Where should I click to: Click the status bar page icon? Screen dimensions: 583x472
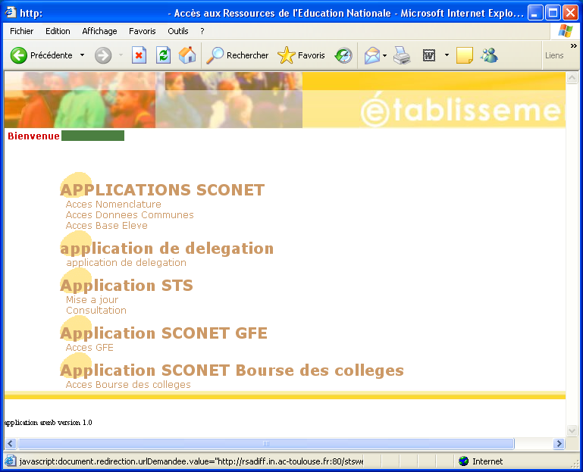10,461
